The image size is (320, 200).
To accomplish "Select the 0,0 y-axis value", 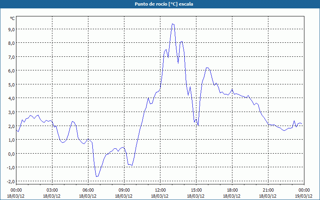I will pos(12,154).
